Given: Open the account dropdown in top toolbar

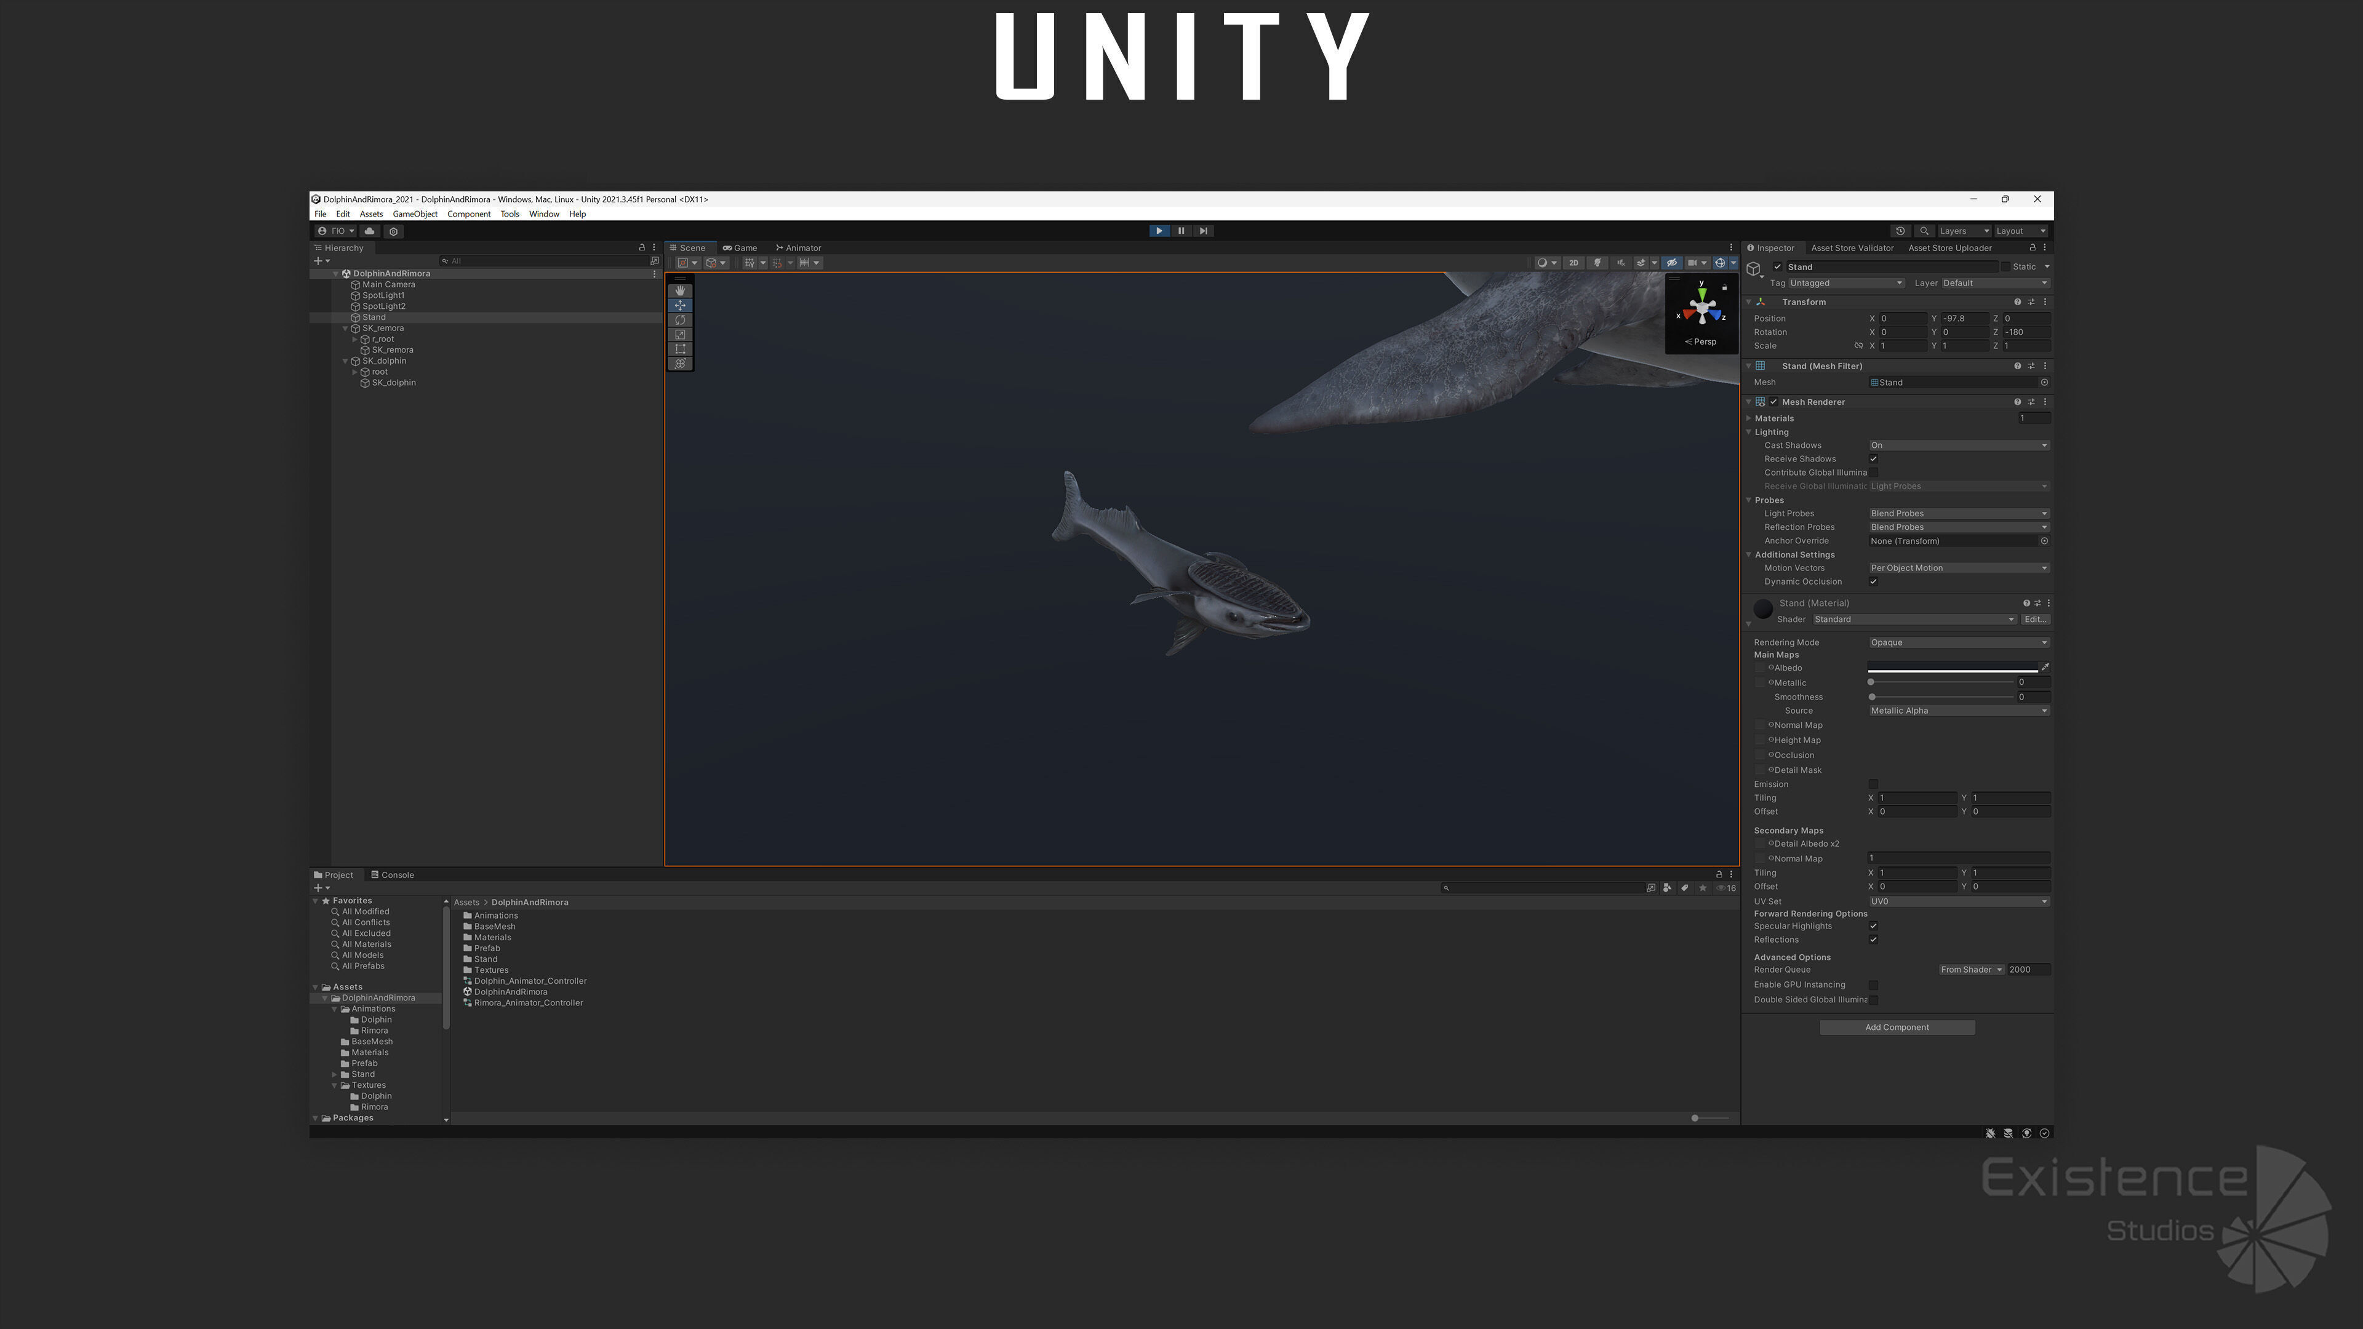Looking at the screenshot, I should pyautogui.click(x=336, y=231).
